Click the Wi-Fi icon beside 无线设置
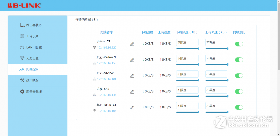Screen dimensions: 280x136 [22, 58]
